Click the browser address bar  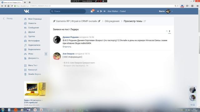tap(94, 6)
